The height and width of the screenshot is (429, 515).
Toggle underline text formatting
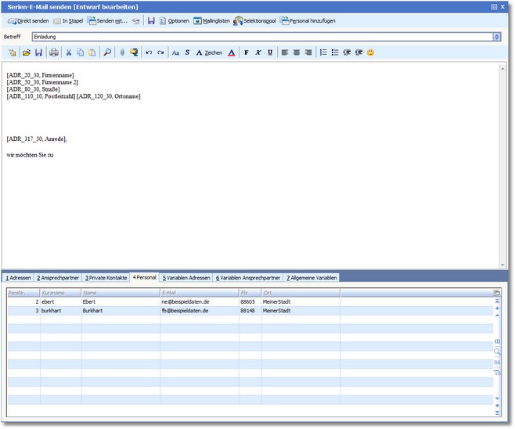point(270,52)
